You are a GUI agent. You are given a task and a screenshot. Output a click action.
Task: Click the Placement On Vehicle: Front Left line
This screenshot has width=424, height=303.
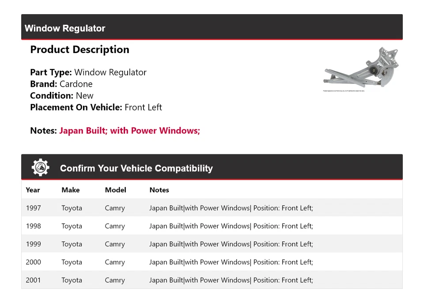point(96,107)
